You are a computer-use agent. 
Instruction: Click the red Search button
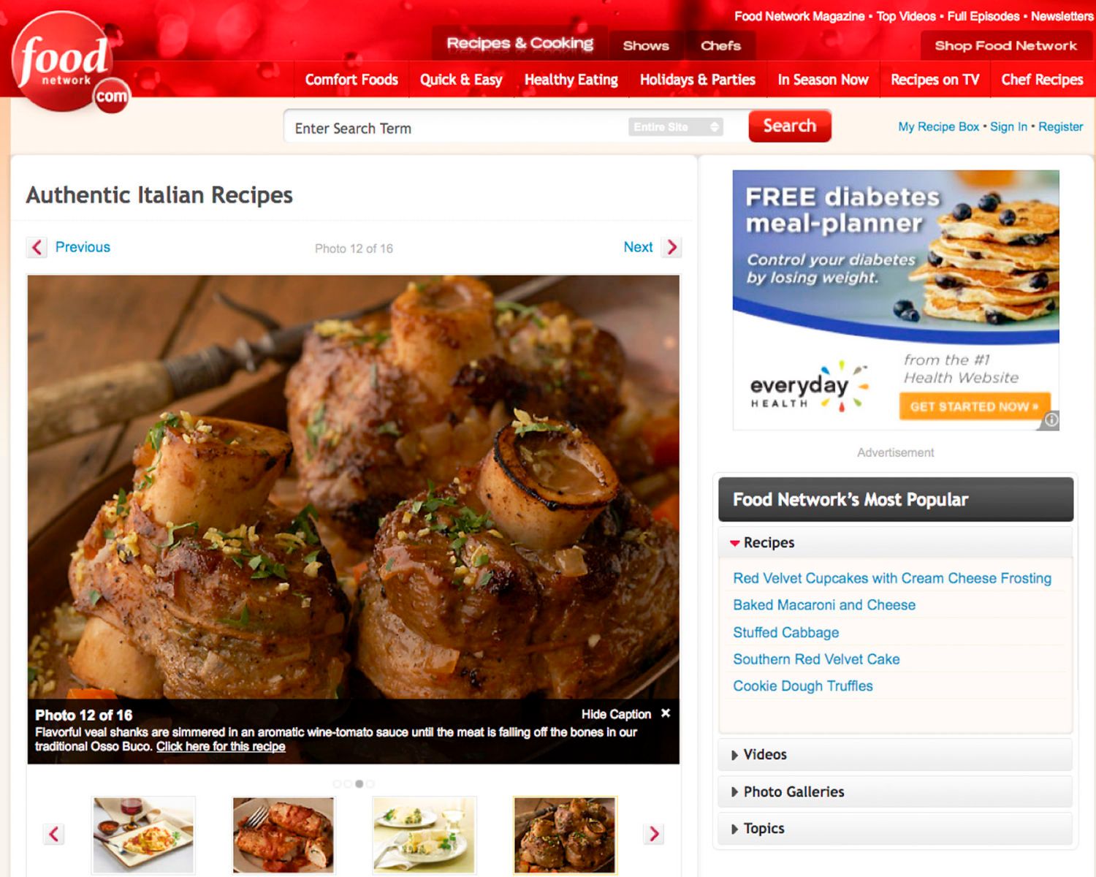790,126
